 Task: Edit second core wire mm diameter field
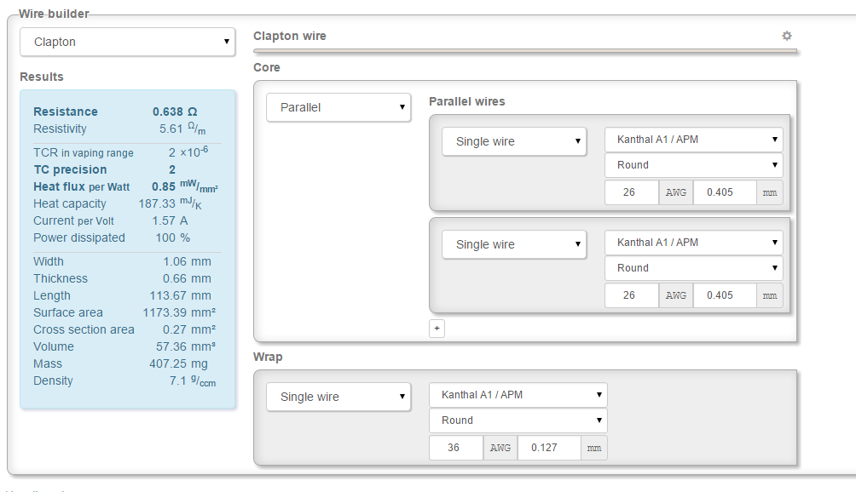[x=725, y=295]
